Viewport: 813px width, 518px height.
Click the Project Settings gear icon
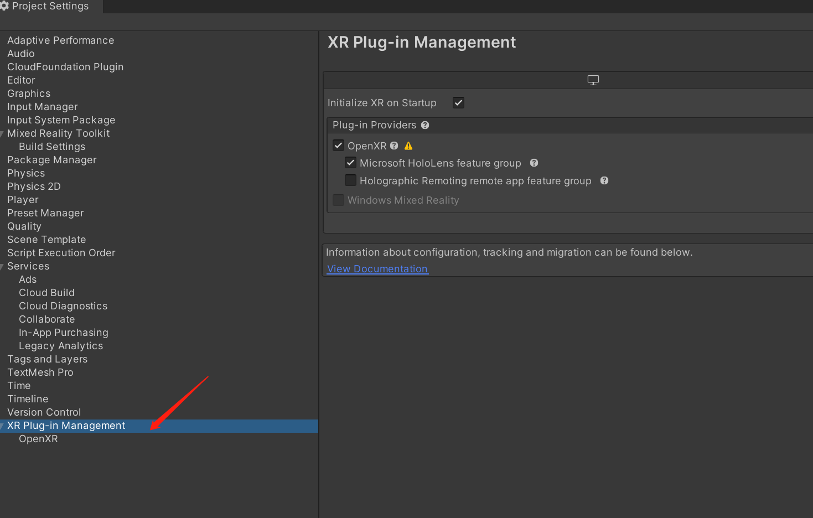coord(4,6)
